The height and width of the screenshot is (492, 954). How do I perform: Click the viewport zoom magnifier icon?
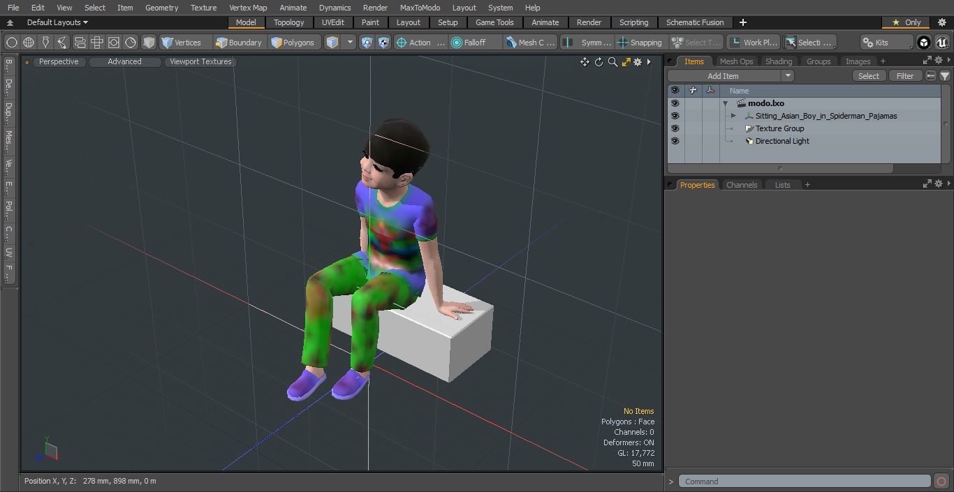click(612, 62)
